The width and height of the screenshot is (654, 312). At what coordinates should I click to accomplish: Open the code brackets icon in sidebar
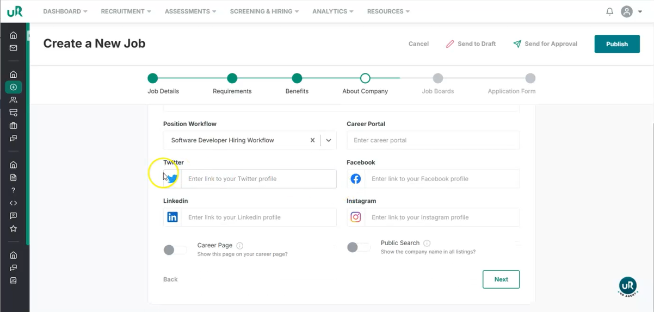coord(14,203)
